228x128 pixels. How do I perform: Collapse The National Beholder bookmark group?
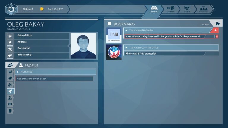click(x=126, y=30)
